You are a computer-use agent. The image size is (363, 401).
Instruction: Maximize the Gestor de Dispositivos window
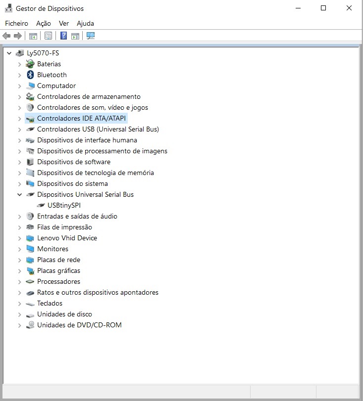coord(323,8)
